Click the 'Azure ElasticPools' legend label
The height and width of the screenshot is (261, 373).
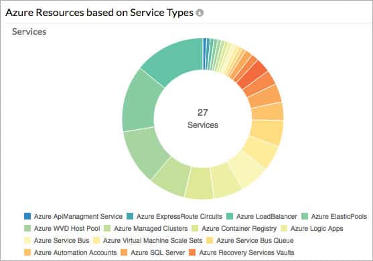coord(339,216)
